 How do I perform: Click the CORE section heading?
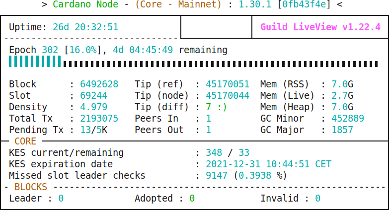pyautogui.click(x=25, y=141)
